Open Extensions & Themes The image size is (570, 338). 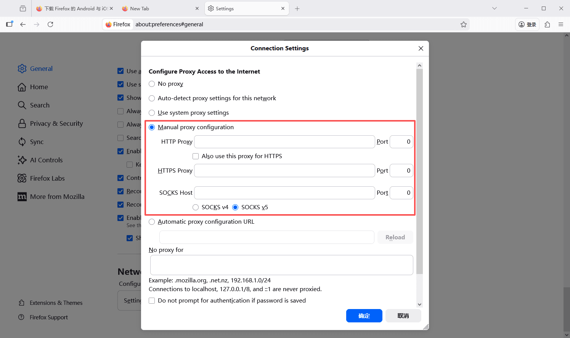point(56,303)
